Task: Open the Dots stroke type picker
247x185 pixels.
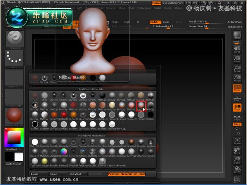Action: tap(14, 59)
